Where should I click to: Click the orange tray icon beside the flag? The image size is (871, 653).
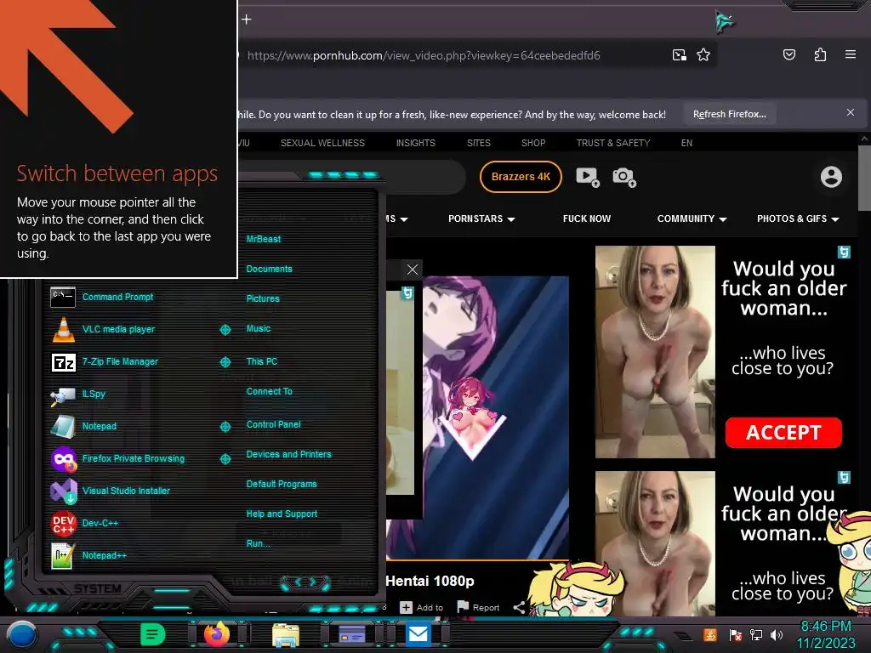pyautogui.click(x=710, y=634)
